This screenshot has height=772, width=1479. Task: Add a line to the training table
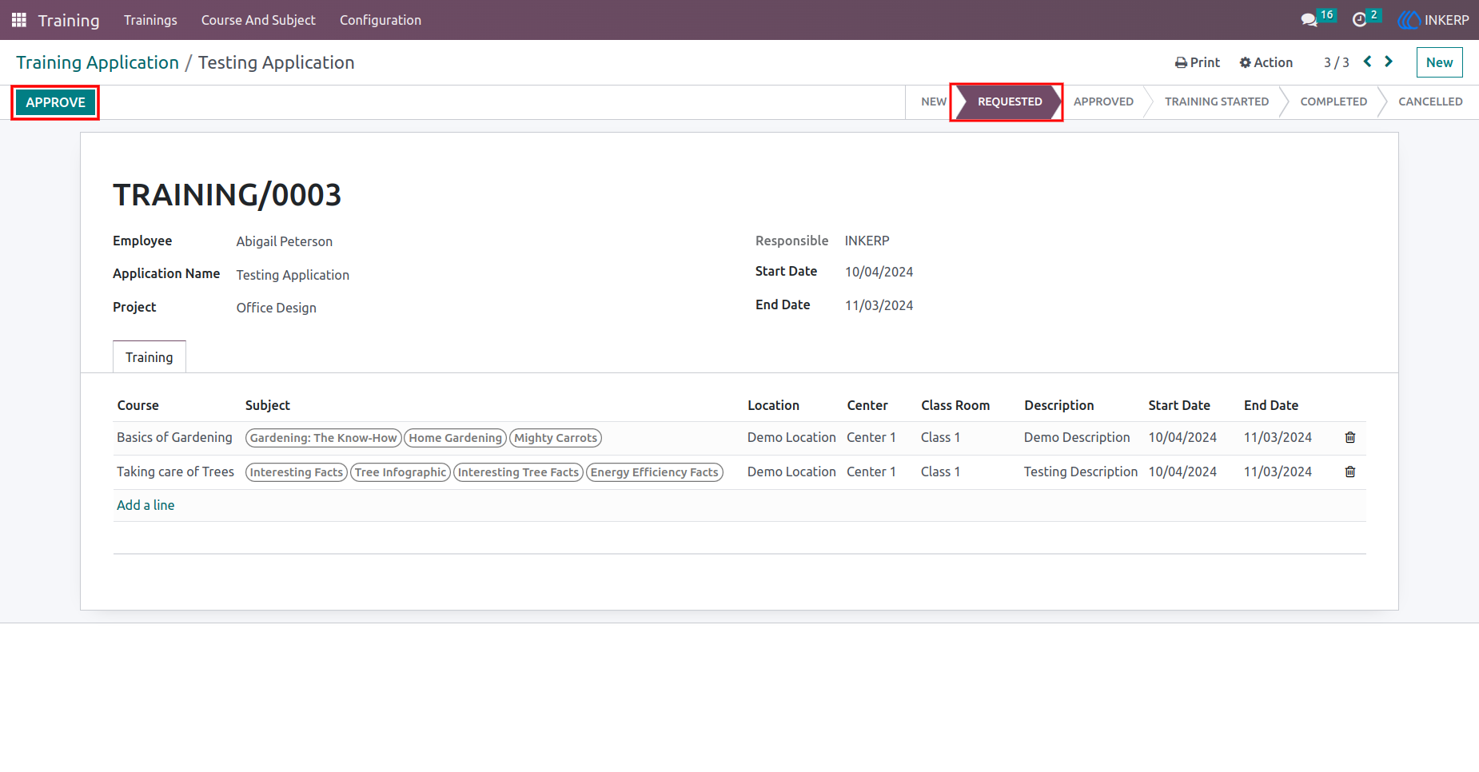tap(146, 505)
